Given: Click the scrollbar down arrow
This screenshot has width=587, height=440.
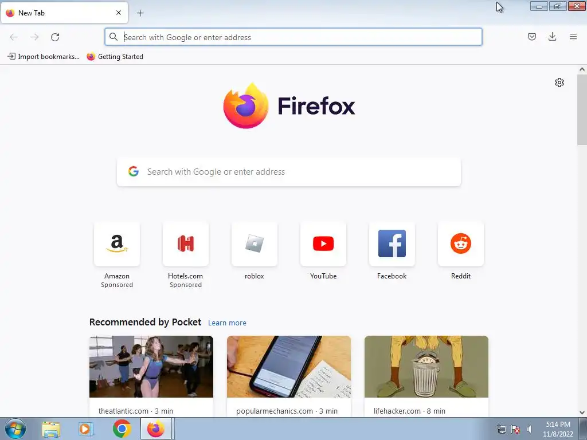Looking at the screenshot, I should 582,412.
